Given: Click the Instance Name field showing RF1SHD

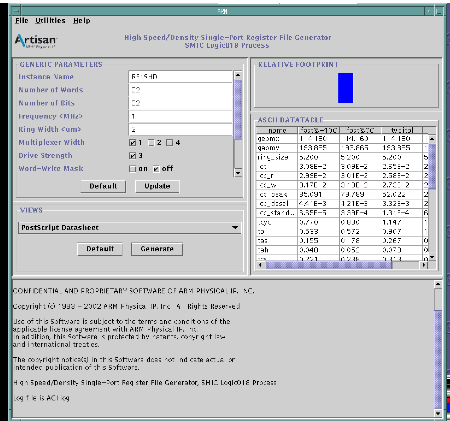Looking at the screenshot, I should [180, 77].
